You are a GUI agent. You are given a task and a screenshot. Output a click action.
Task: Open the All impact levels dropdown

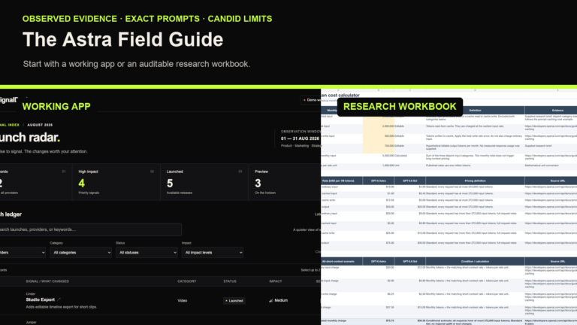(213, 253)
